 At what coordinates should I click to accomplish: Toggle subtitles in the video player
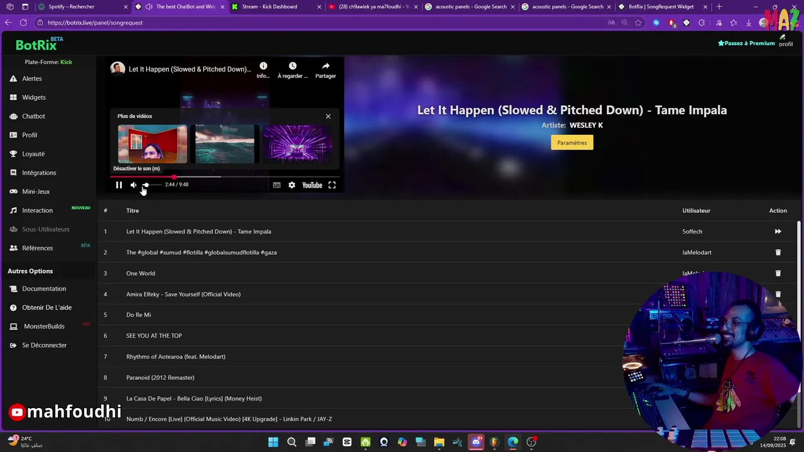[x=276, y=185]
